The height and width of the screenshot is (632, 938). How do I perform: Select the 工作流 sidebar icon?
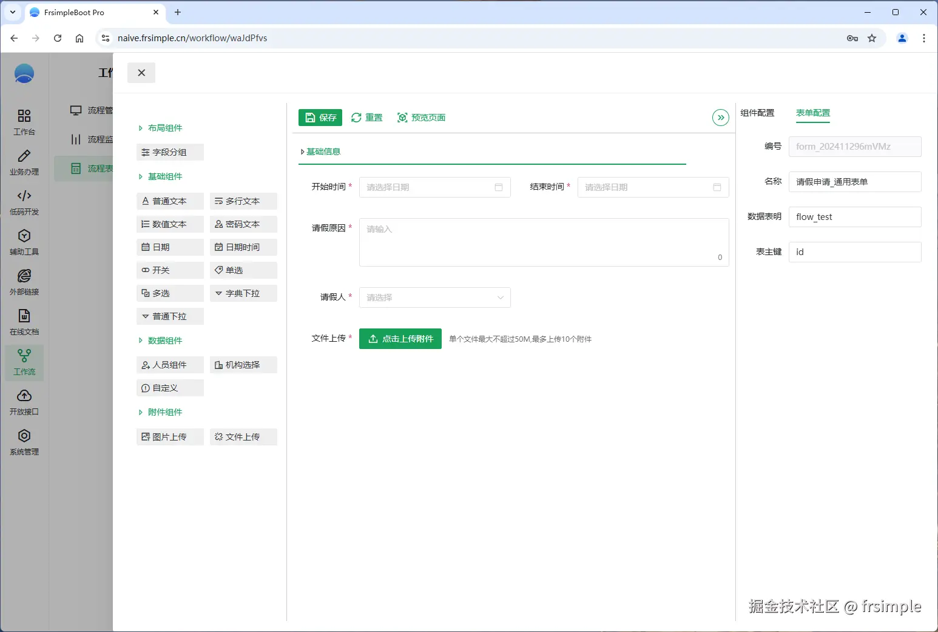point(24,362)
